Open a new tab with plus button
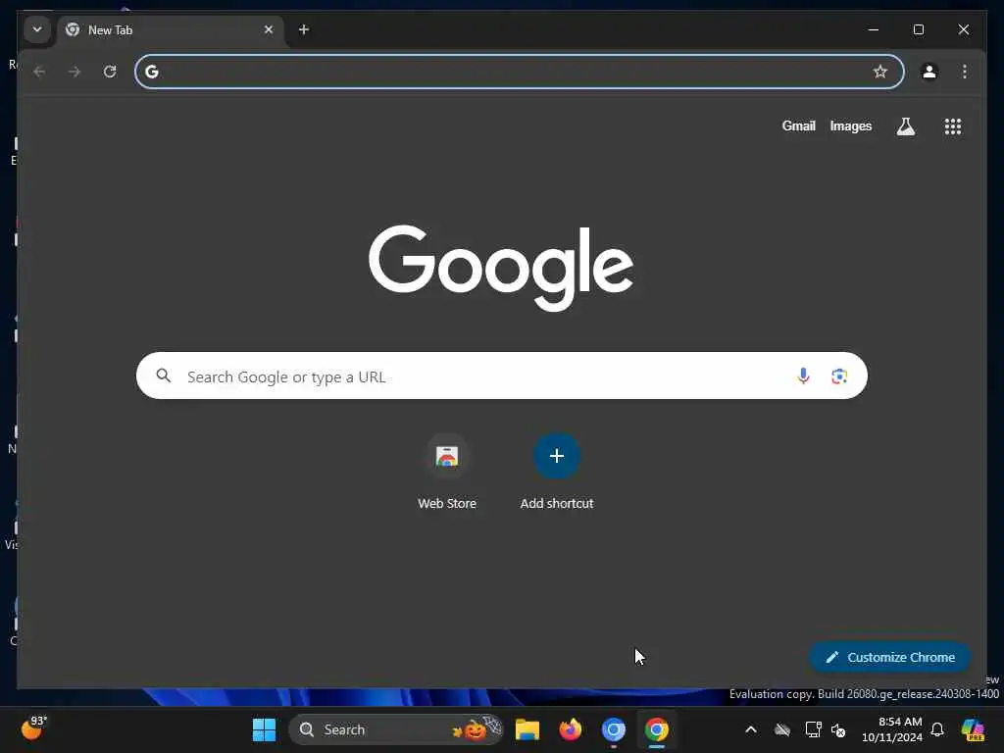 [304, 29]
